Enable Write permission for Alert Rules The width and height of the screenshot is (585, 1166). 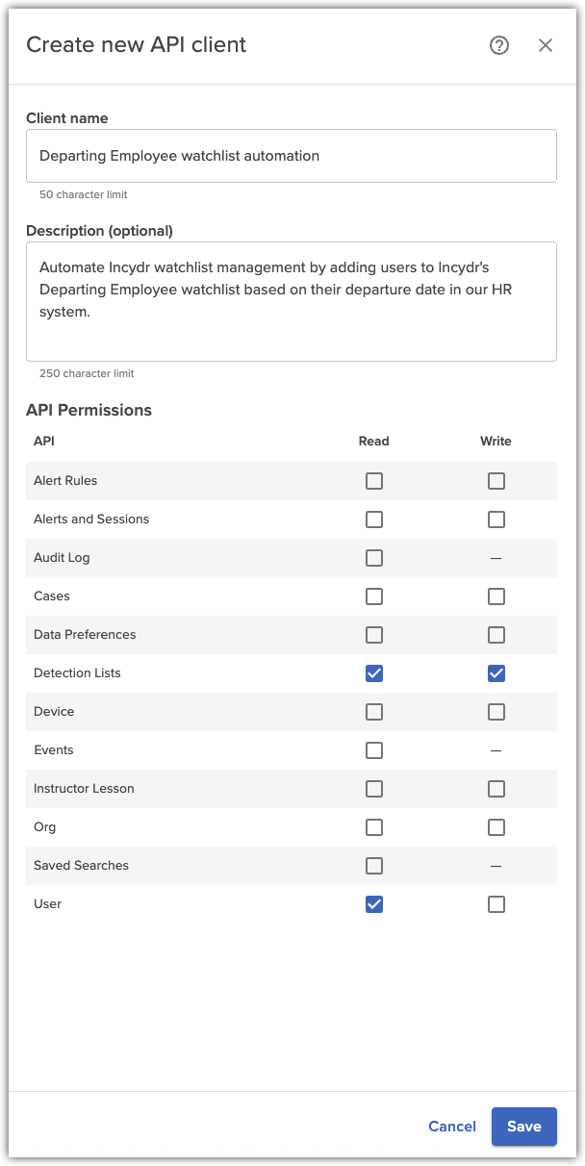click(496, 481)
